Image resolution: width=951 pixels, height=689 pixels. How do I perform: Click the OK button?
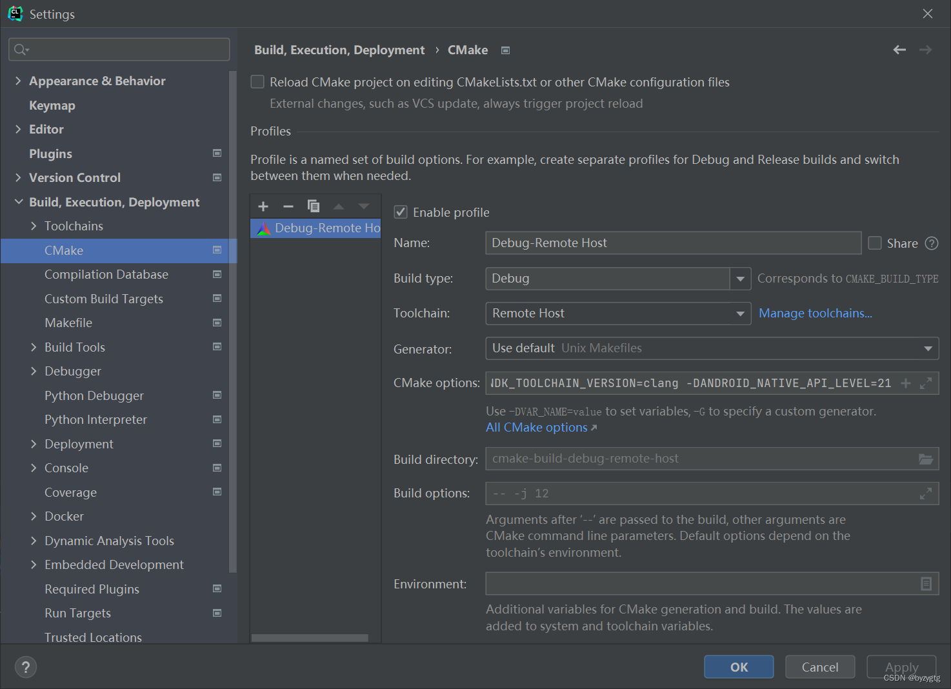(x=739, y=667)
